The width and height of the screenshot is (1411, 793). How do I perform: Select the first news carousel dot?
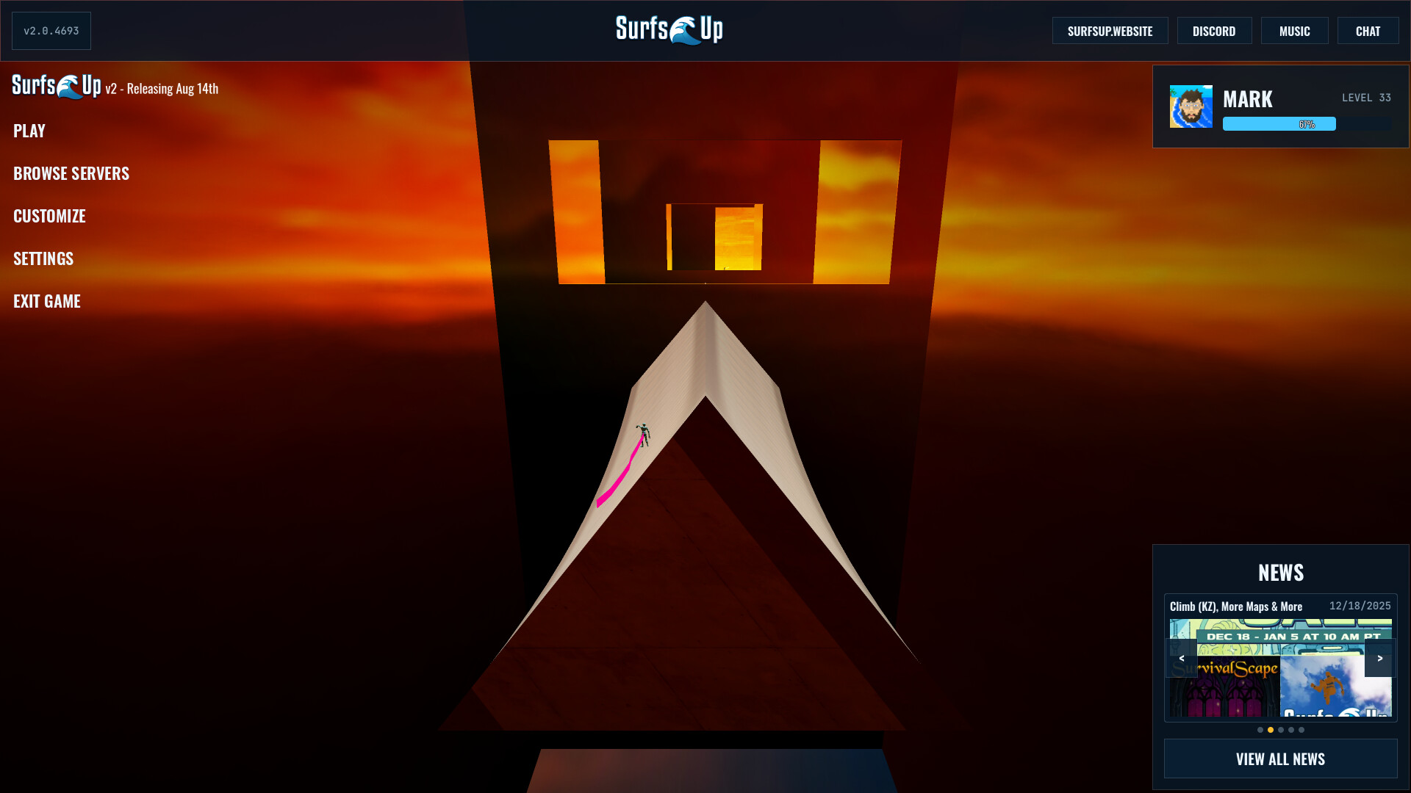point(1260,730)
